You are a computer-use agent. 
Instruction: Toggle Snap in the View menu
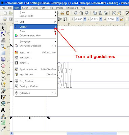35,31
